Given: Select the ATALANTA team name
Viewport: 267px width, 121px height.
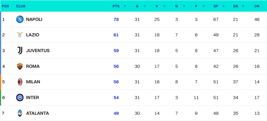Looking at the screenshot, I should coord(37,113).
